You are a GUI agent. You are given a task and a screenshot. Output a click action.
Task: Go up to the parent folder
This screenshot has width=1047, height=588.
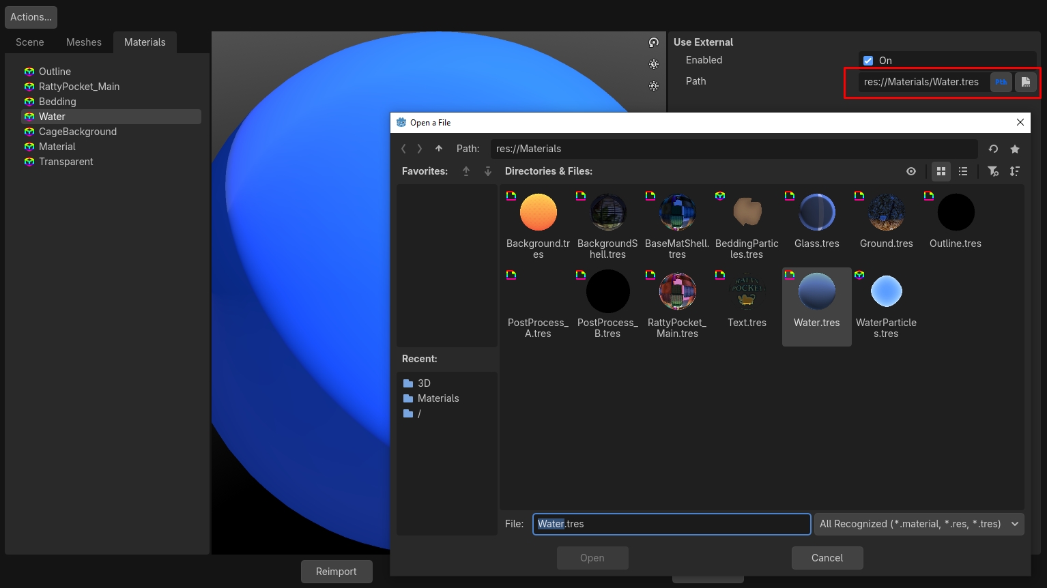[x=439, y=149]
